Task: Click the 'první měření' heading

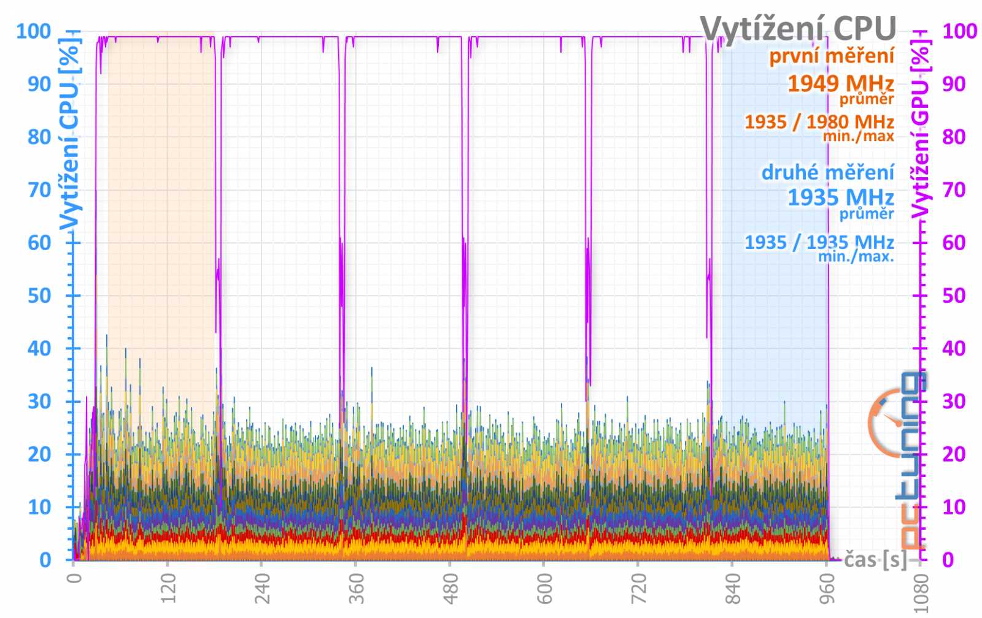Action: (x=832, y=56)
